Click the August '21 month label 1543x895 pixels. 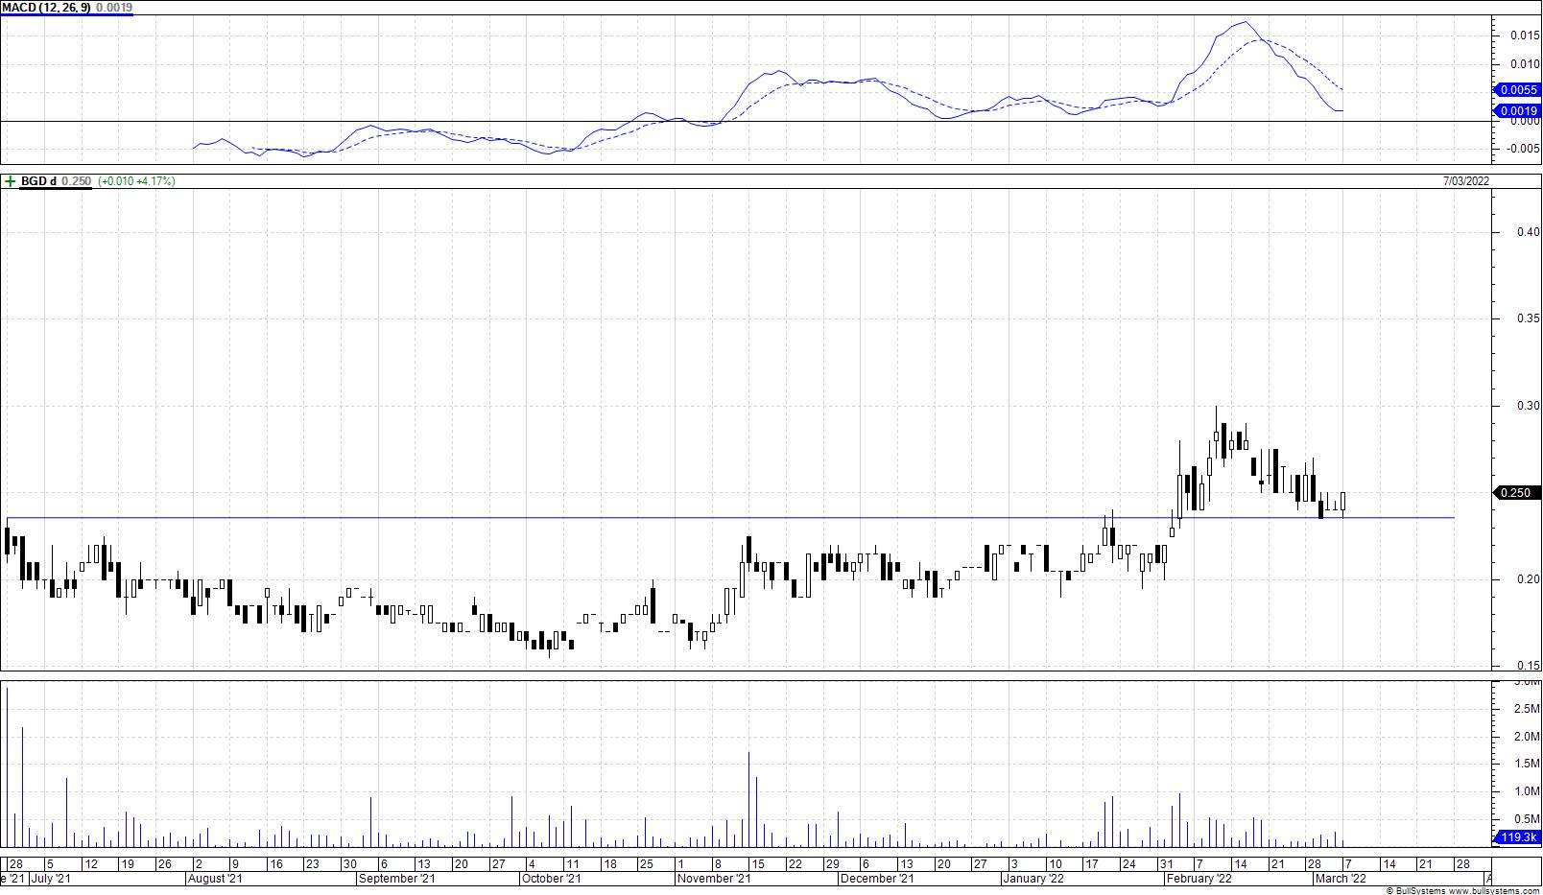[x=215, y=879]
